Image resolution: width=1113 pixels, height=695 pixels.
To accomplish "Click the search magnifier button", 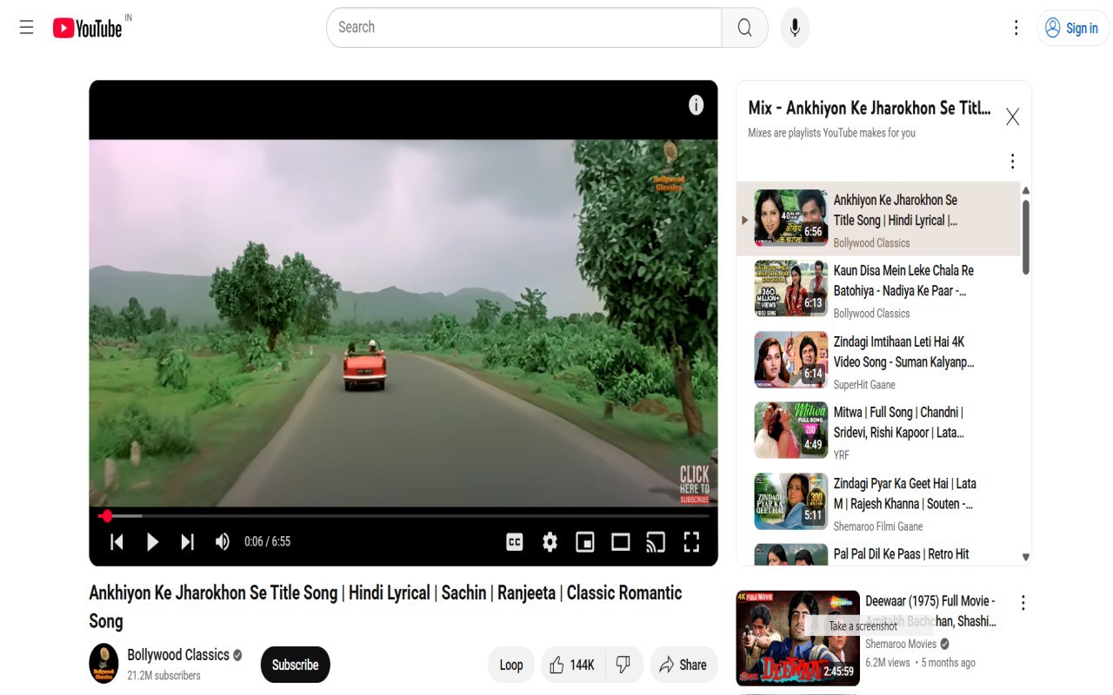I will pos(744,28).
